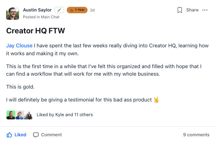
Task: Click the third liker avatar
Action: [x=28, y=115]
